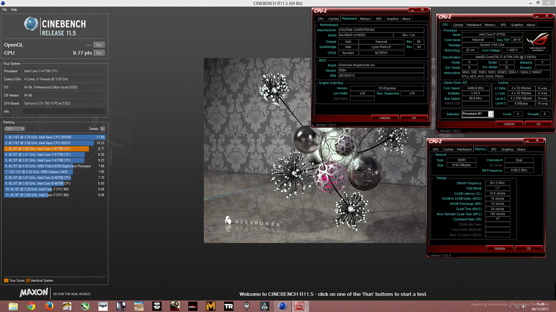Launch Google Chrome from the taskbar
This screenshot has height=312, width=556.
click(x=31, y=306)
